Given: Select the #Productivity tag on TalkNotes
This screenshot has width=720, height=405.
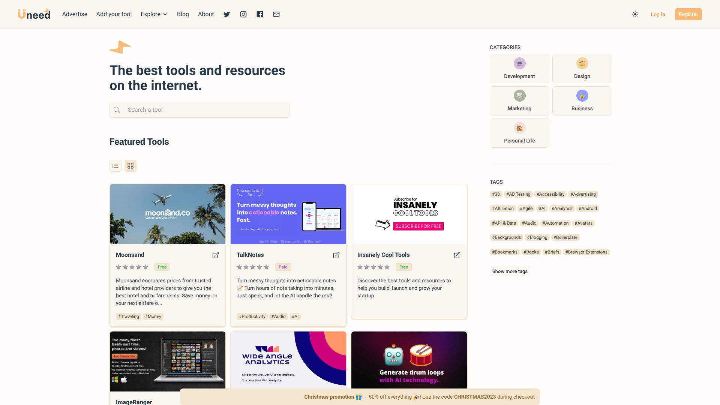Looking at the screenshot, I should pyautogui.click(x=252, y=316).
